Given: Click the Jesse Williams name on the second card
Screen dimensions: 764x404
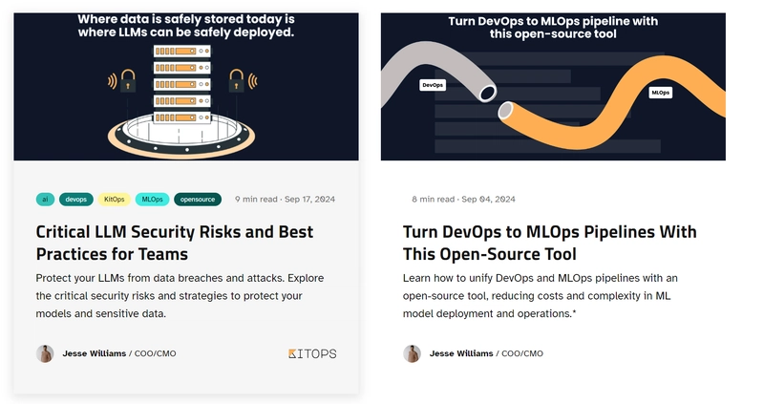Looking at the screenshot, I should [460, 353].
